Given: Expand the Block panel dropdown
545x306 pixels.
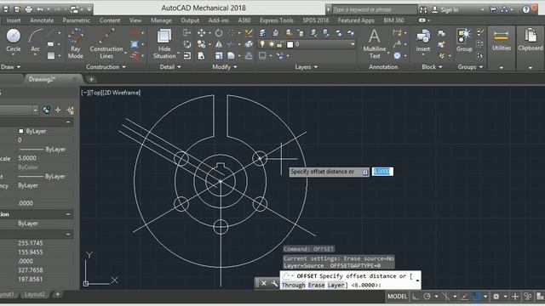Looking at the screenshot, I should (432, 66).
